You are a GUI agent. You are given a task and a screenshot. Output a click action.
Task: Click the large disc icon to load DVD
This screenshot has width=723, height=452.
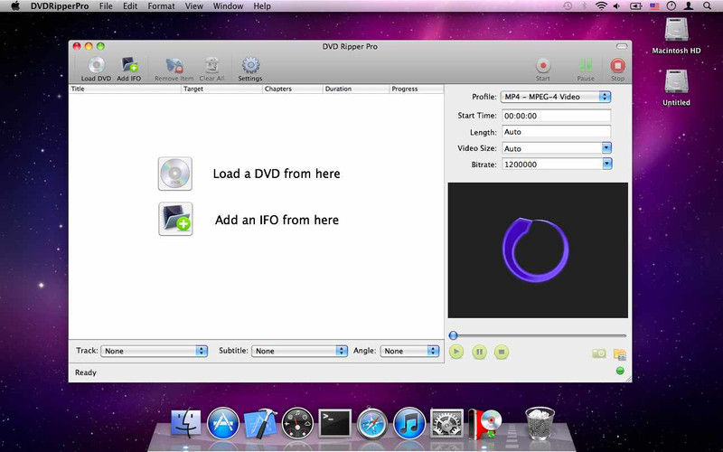pyautogui.click(x=175, y=174)
